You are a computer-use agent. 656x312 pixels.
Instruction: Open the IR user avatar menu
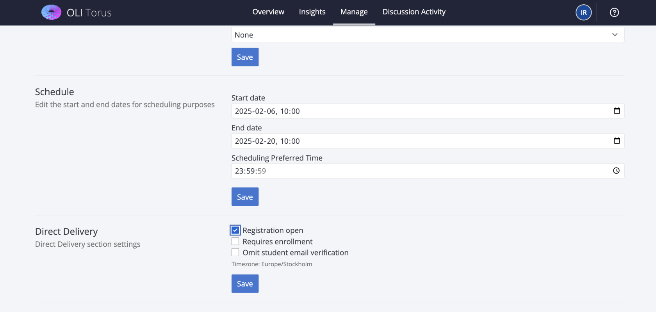[x=583, y=12]
